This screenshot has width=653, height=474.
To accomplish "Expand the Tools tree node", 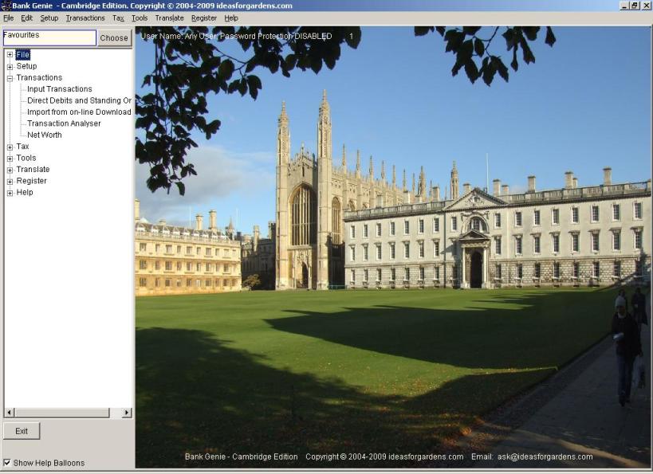I will tap(10, 159).
